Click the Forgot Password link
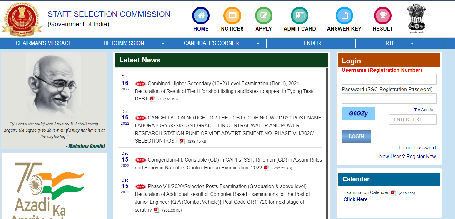Screen dimensions: 455x219 click(x=417, y=148)
